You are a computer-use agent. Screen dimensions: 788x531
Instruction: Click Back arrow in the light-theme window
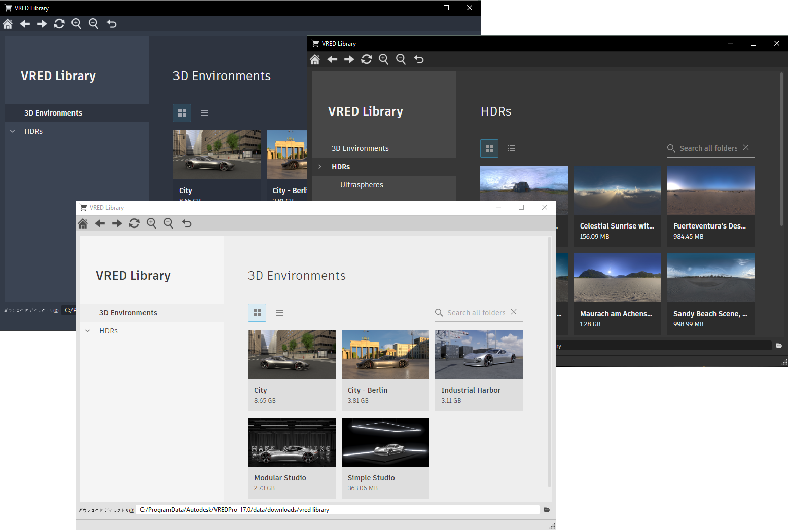[x=100, y=223]
